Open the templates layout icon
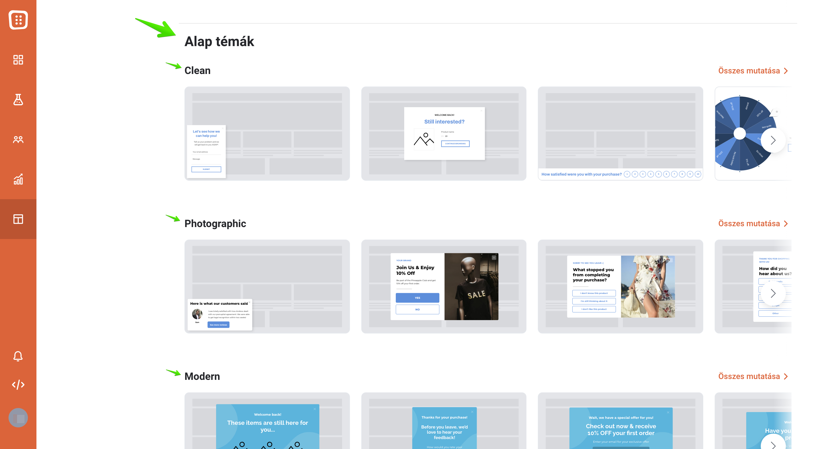The width and height of the screenshot is (820, 449). pos(18,219)
